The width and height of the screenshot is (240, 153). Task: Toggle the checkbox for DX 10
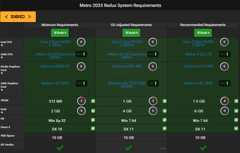pyautogui.click(x=93, y=128)
